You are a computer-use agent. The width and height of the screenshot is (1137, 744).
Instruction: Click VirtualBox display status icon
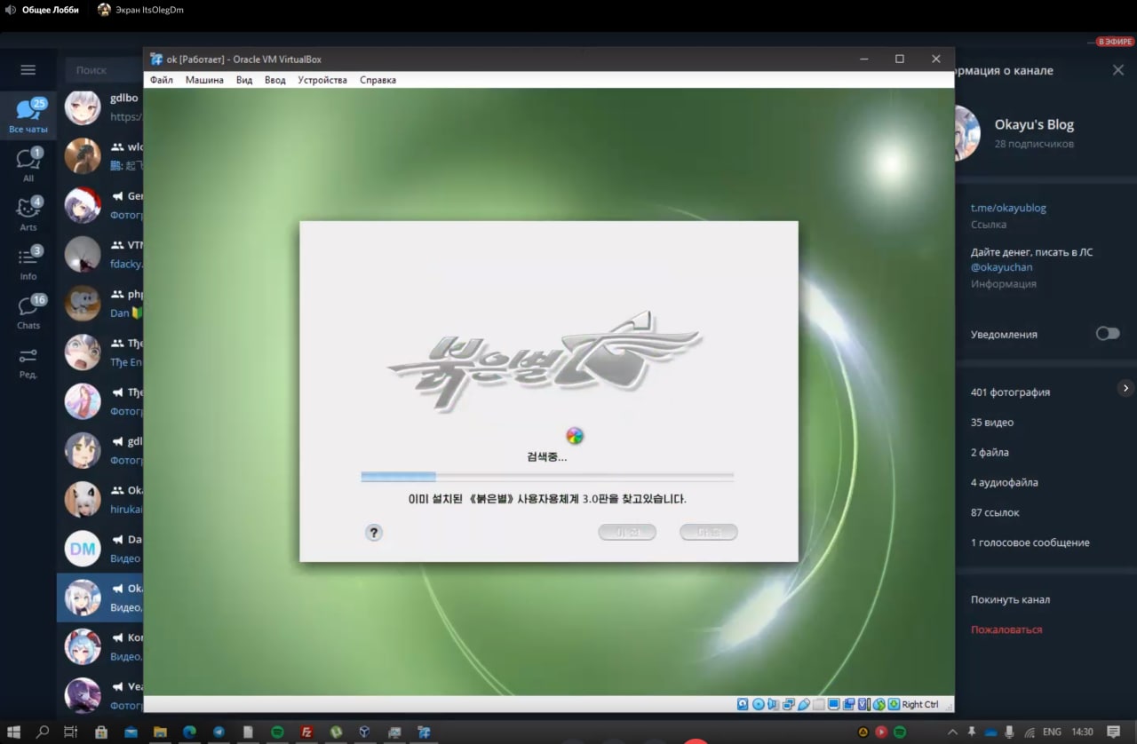834,704
